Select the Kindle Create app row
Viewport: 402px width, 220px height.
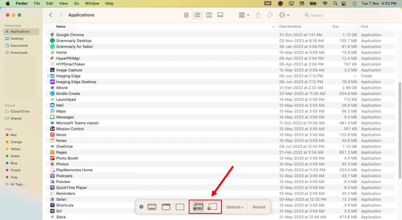[x=220, y=94]
